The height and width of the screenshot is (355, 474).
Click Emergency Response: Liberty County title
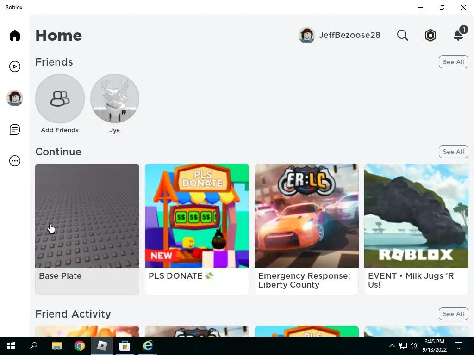tap(304, 280)
